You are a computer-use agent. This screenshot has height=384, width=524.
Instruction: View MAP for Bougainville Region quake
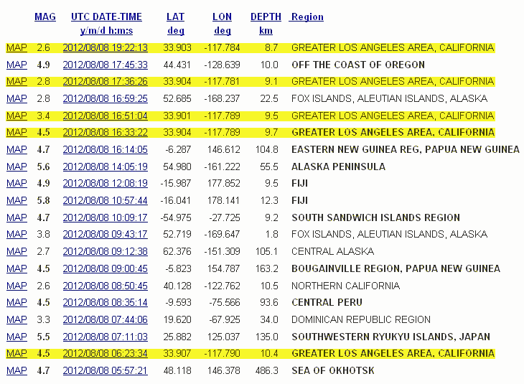(17, 268)
